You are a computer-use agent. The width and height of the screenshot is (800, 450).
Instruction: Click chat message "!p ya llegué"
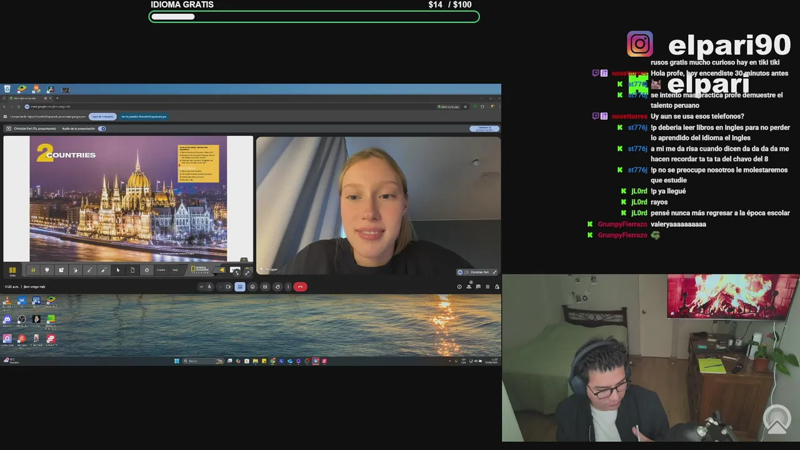(668, 191)
